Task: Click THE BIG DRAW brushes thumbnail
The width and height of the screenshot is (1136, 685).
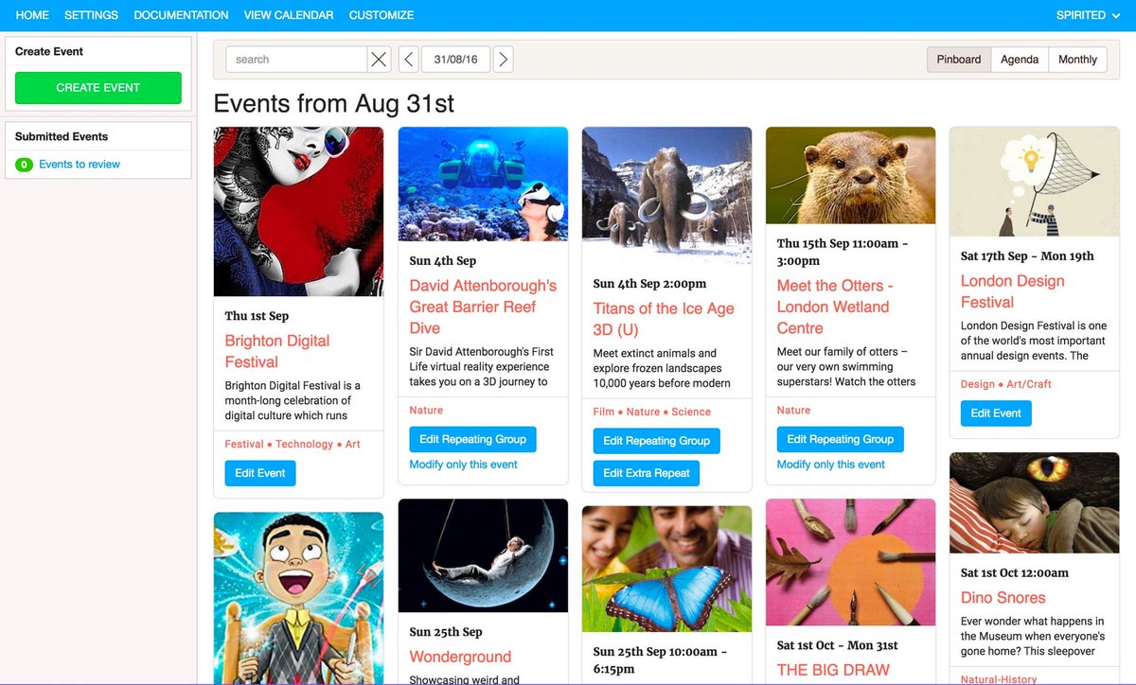Action: point(850,562)
